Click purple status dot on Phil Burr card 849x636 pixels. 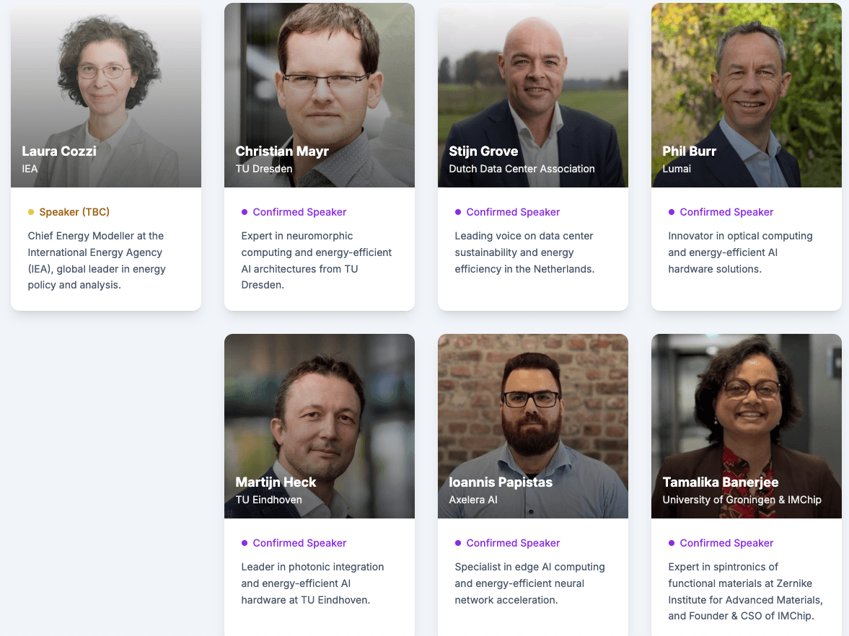672,212
